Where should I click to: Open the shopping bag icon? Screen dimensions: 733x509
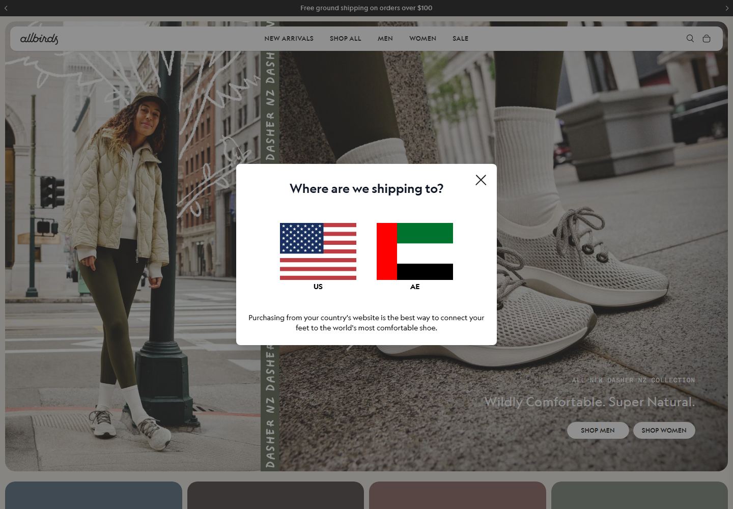coord(707,38)
